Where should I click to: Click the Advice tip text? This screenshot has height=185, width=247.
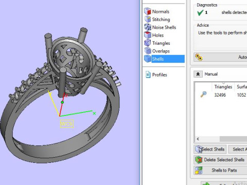222,33
